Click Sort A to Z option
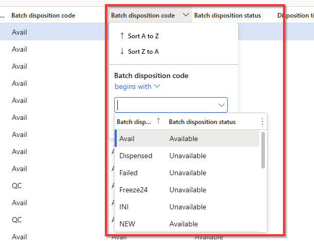314x245 pixels. [x=143, y=36]
